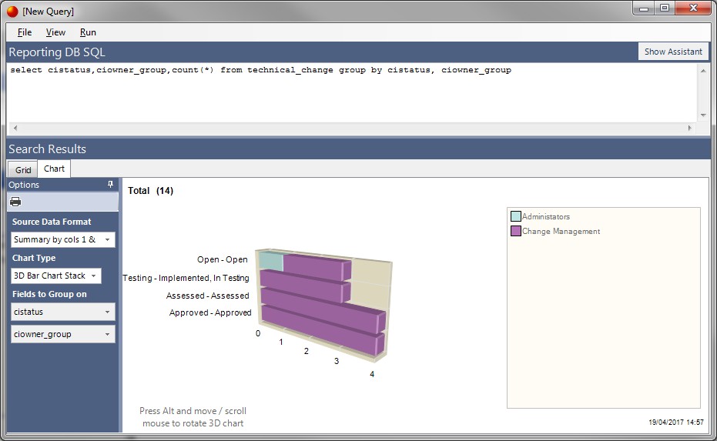Open the View menu

(x=55, y=32)
